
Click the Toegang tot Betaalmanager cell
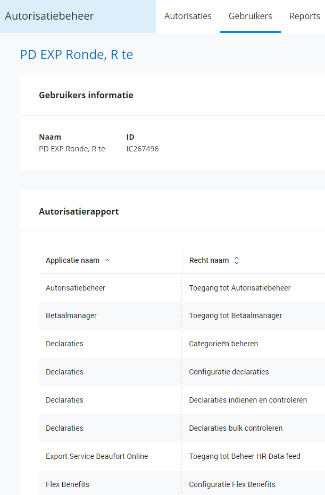click(236, 315)
